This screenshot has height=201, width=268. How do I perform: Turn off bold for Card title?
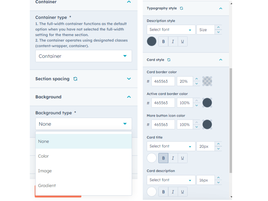click(163, 158)
